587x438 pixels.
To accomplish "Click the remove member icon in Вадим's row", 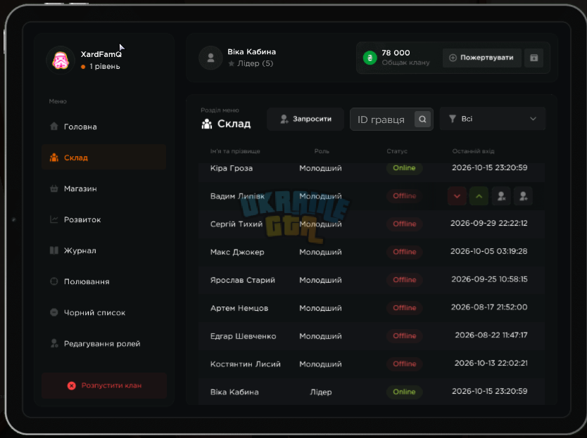I will [x=501, y=196].
